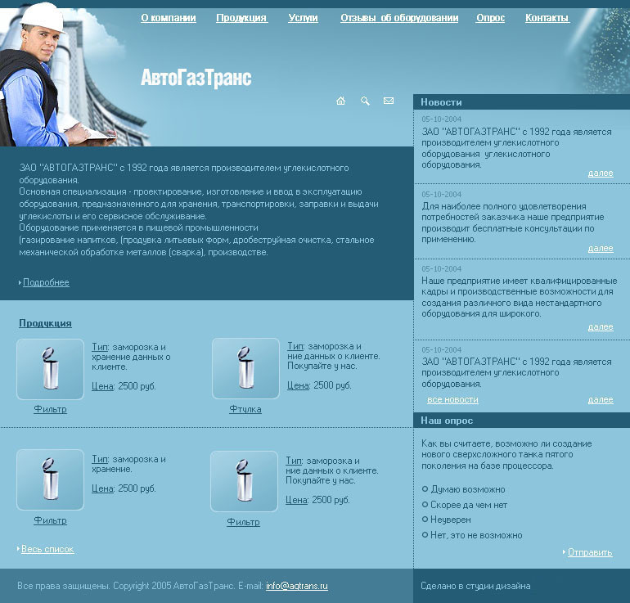630x603 pixels.
Task: Expand the Подробнее link
Action: click(x=46, y=282)
